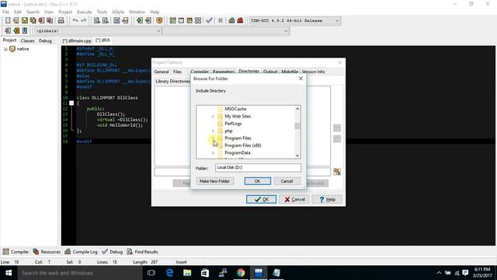Click the Replace toolbar icon beside Find
This screenshot has height=280, width=497.
pos(106,21)
